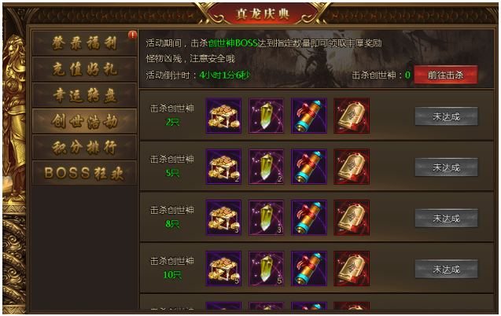Click the yellow crystal in the 8只 row

tap(266, 218)
